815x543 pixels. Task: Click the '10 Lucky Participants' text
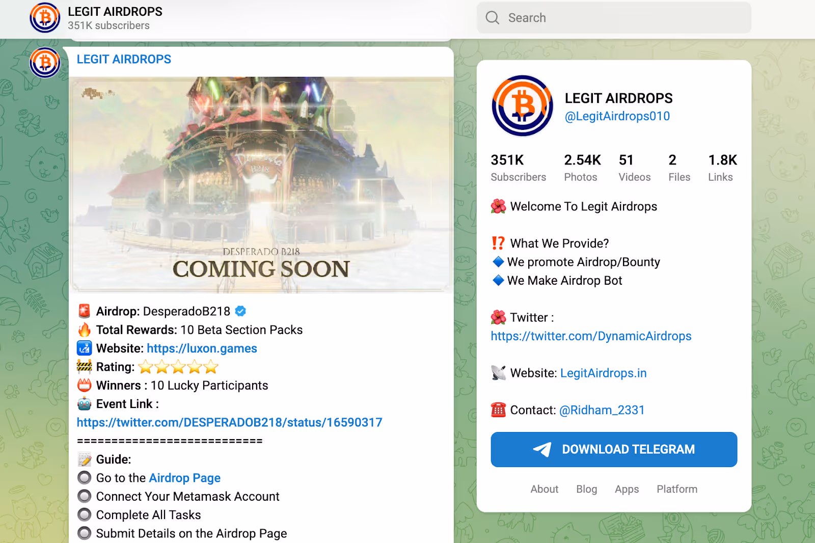pyautogui.click(x=209, y=385)
